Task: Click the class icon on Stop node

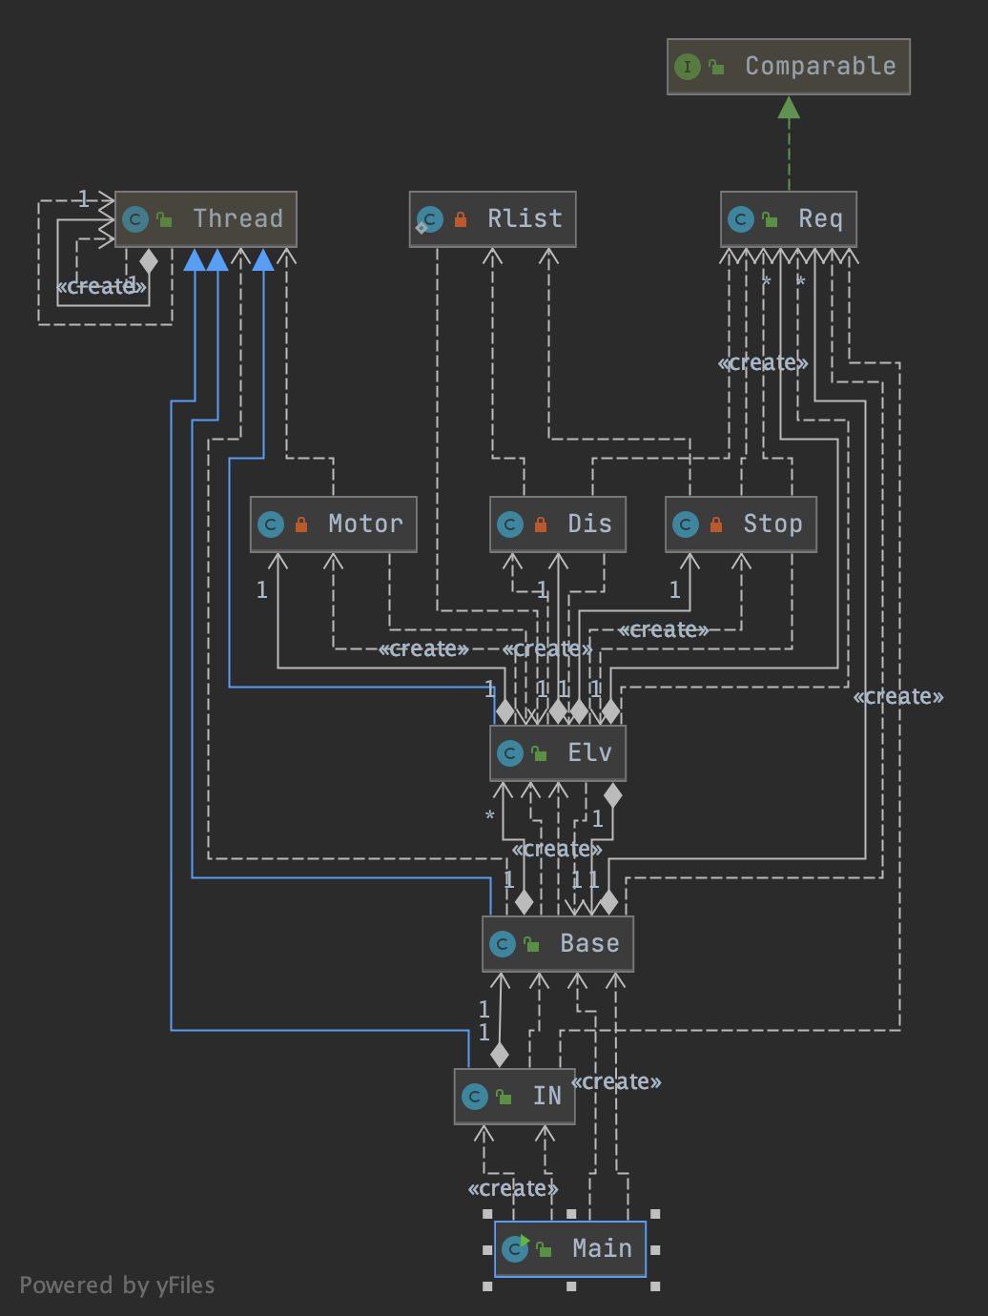Action: [686, 524]
